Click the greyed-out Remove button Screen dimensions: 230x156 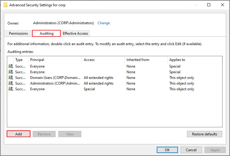click(44, 134)
